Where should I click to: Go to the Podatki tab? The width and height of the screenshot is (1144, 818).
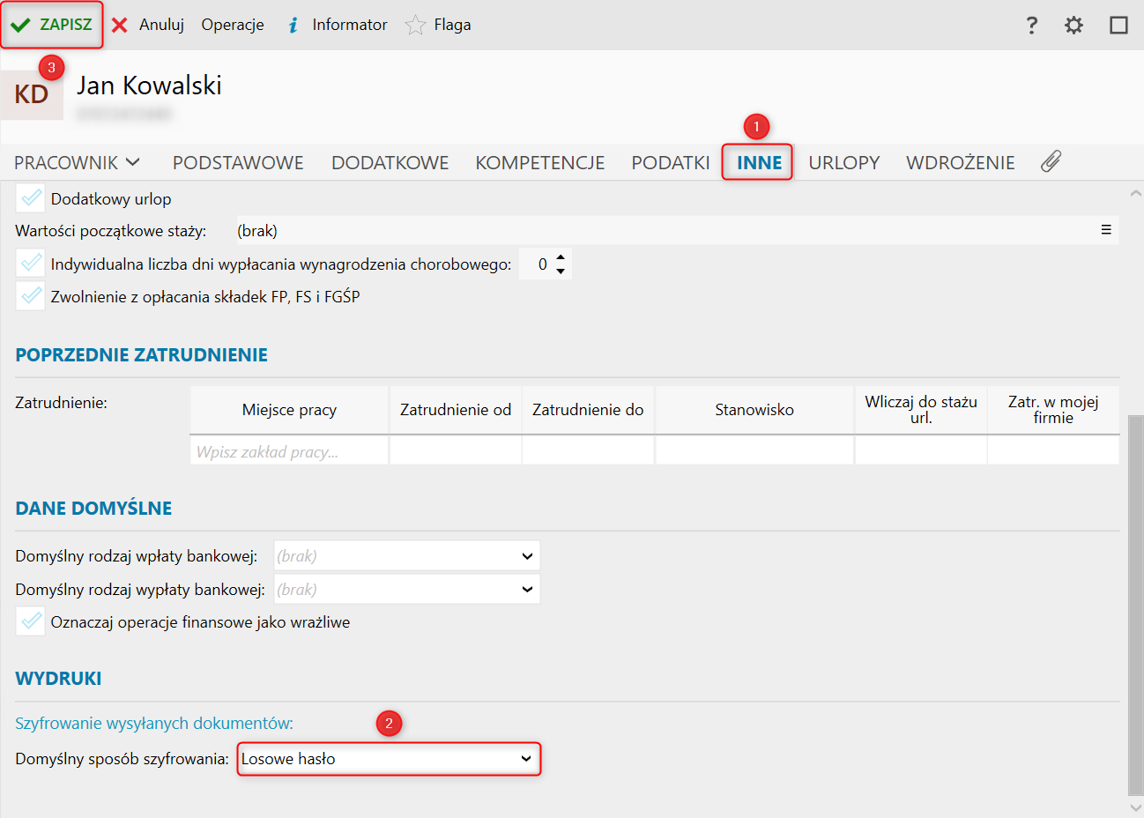[671, 162]
